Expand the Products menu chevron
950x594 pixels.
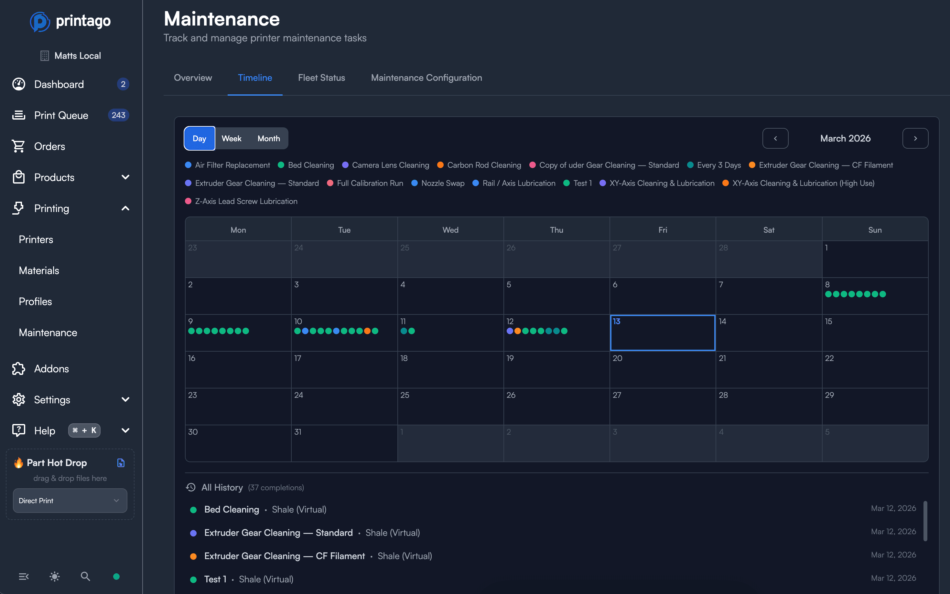click(125, 177)
